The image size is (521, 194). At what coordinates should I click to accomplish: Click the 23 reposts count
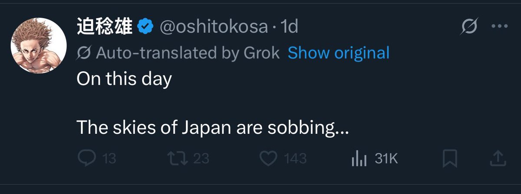pos(201,159)
